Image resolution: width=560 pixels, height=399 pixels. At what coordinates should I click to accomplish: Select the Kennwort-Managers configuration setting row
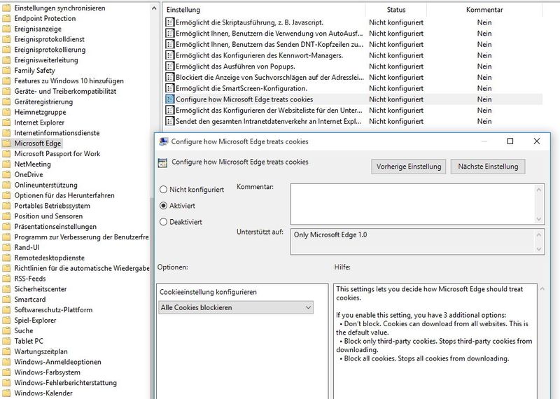click(x=353, y=55)
